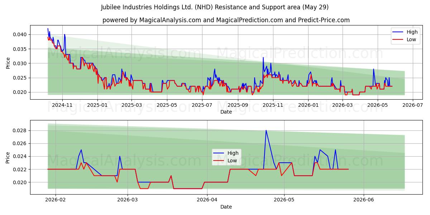This screenshot has height=215, width=430.
Task: Click the '2026-05' x-axis label in the bottom chart
Action: point(284,200)
